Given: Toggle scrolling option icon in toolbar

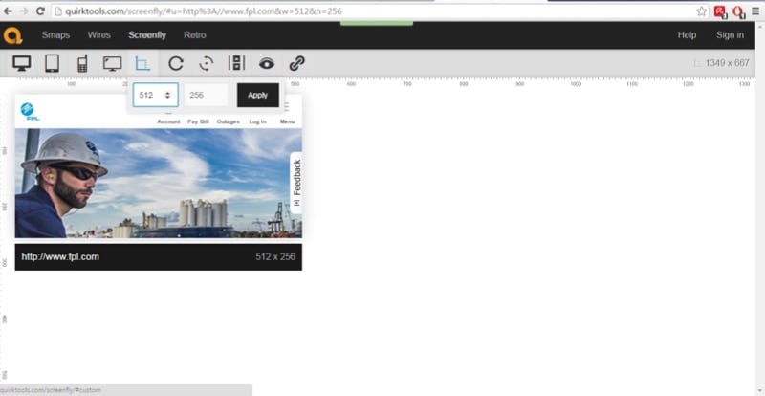Looking at the screenshot, I should (x=236, y=63).
